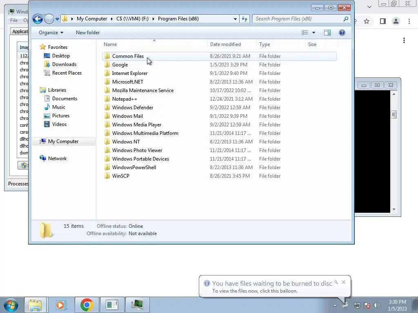418x313 pixels.
Task: Open the address bar history dropdown
Action: pos(235,19)
